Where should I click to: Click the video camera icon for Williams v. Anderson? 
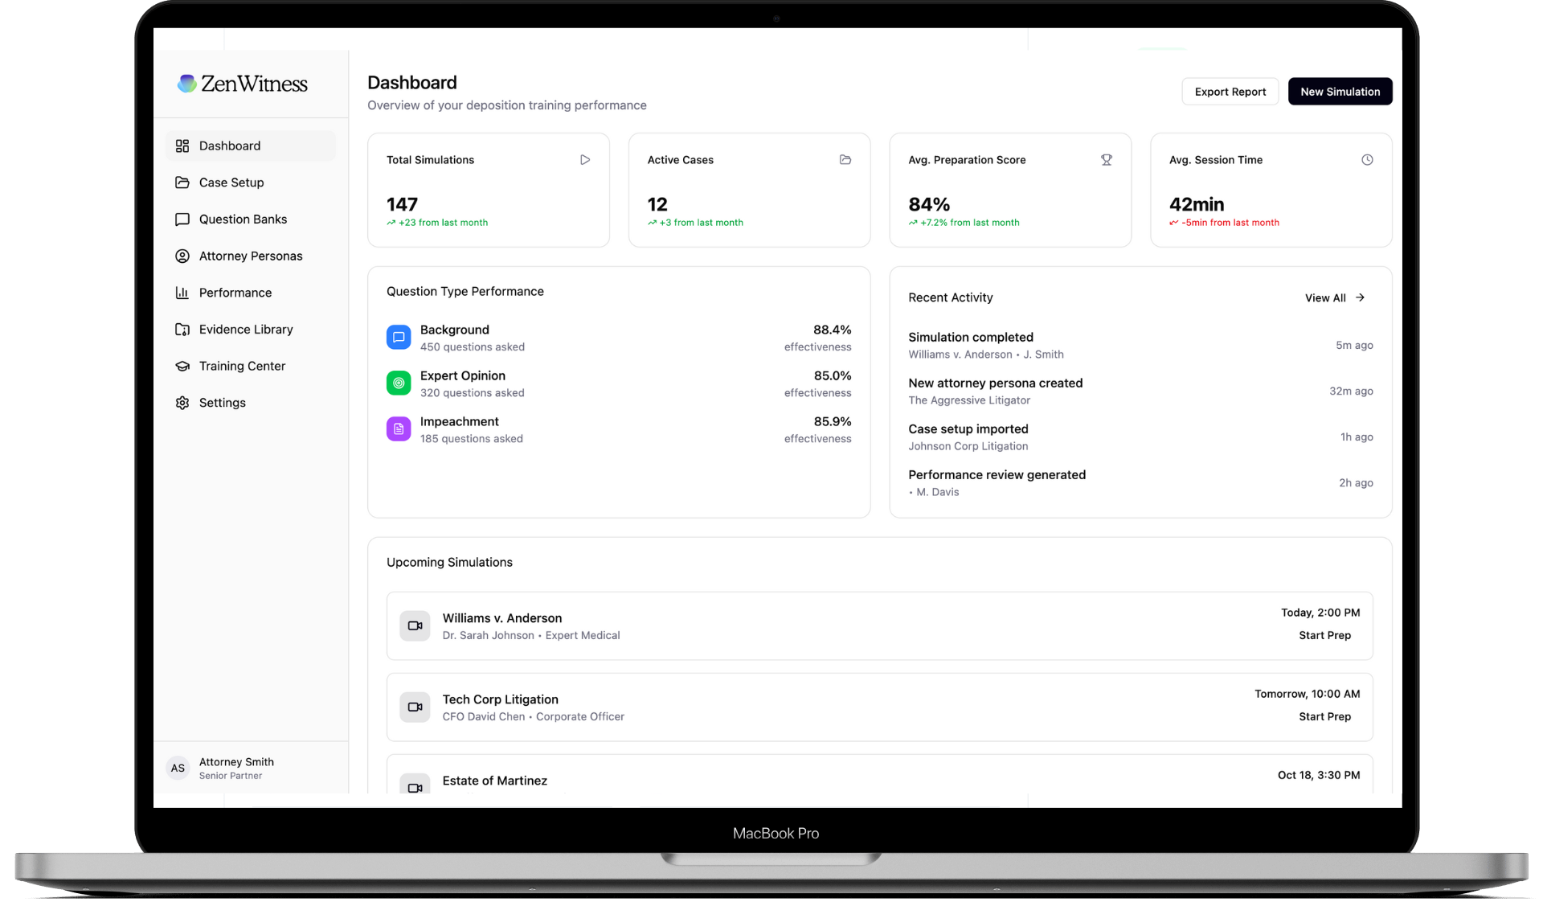click(415, 625)
